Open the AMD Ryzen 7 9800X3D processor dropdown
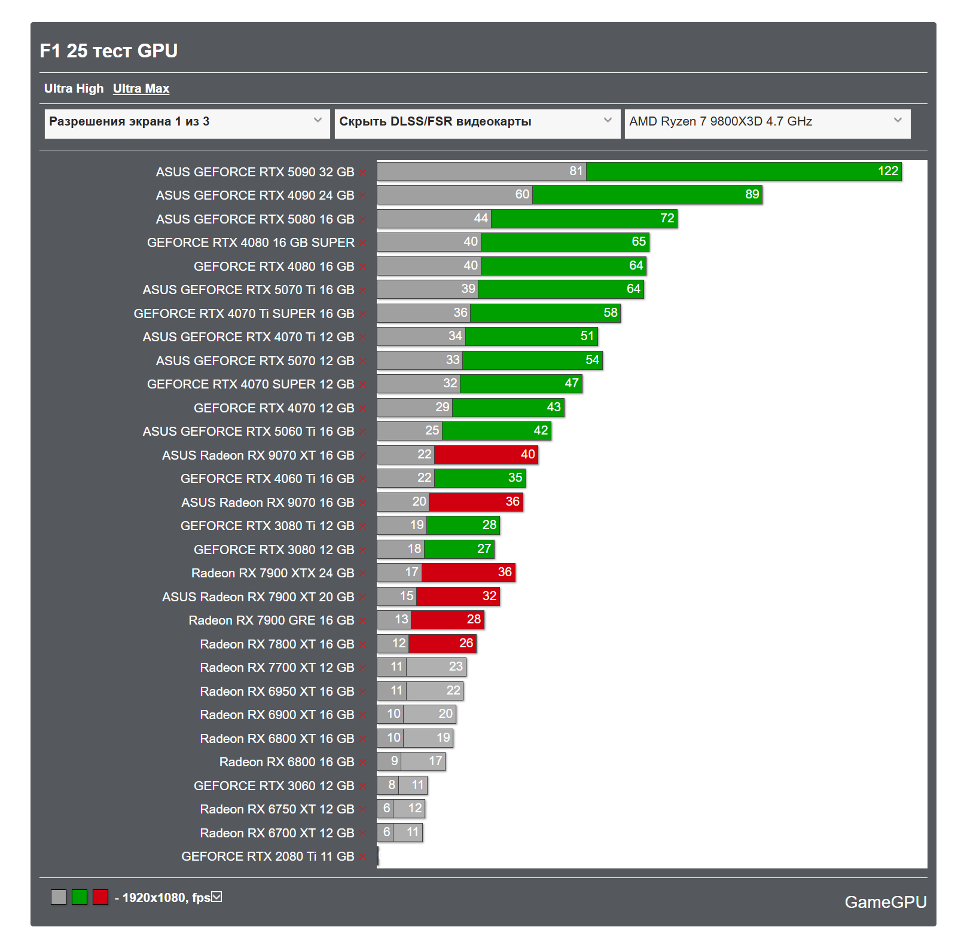 tap(767, 124)
